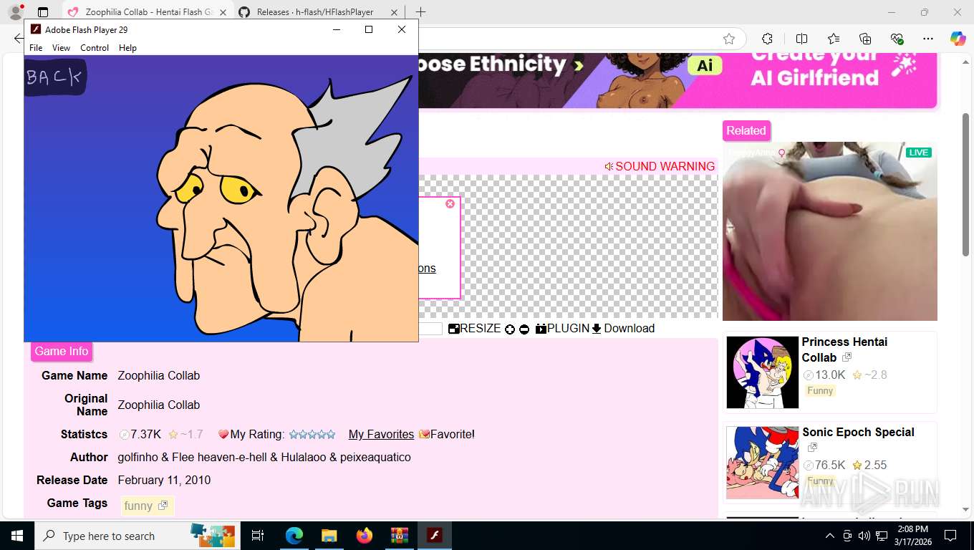Open the Edge Favorites list icon

[x=834, y=39]
